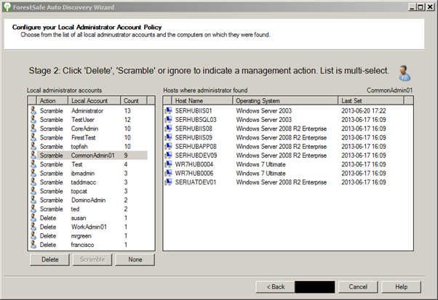Select the FirestTest account name
This screenshot has height=300, width=438.
click(83, 137)
